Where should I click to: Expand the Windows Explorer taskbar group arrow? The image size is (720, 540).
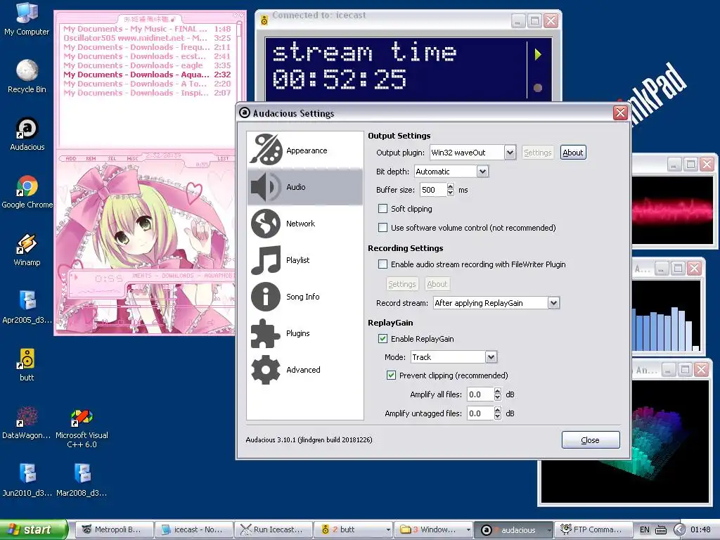(468, 530)
